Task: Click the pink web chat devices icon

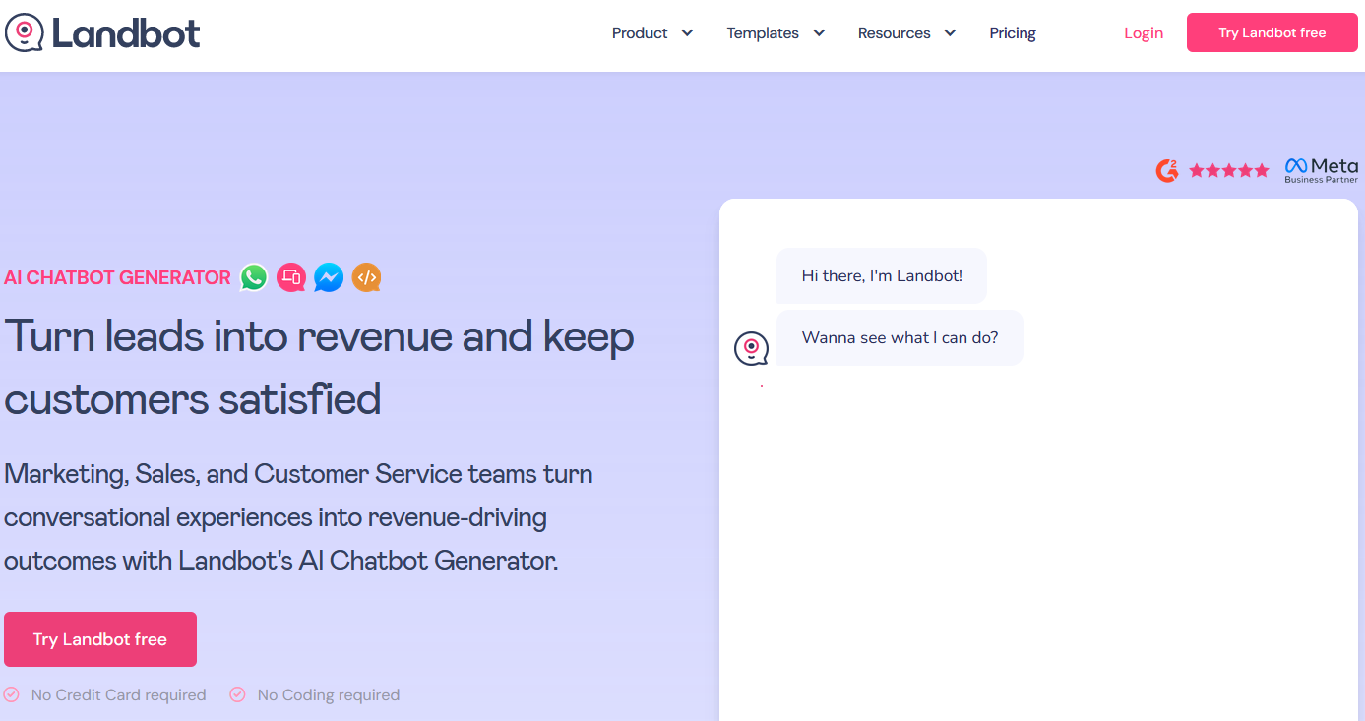Action: [291, 278]
